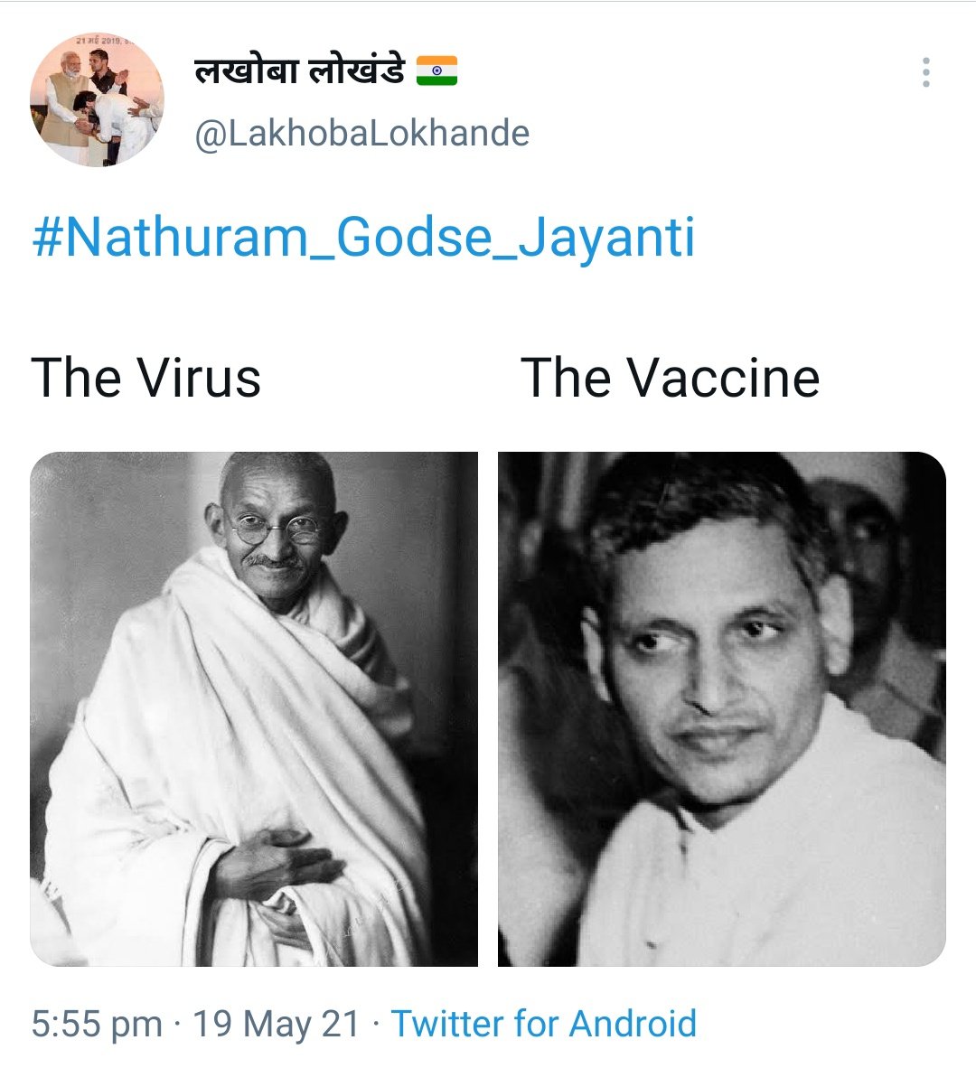Screen dimensions: 976x1068
Task: Open the three-dot more options menu
Action: click(x=925, y=72)
